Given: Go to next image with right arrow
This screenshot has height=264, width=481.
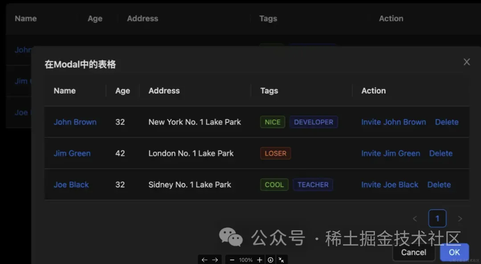Looking at the screenshot, I should pyautogui.click(x=215, y=260).
